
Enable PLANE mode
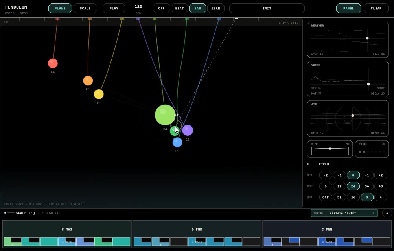60,8
